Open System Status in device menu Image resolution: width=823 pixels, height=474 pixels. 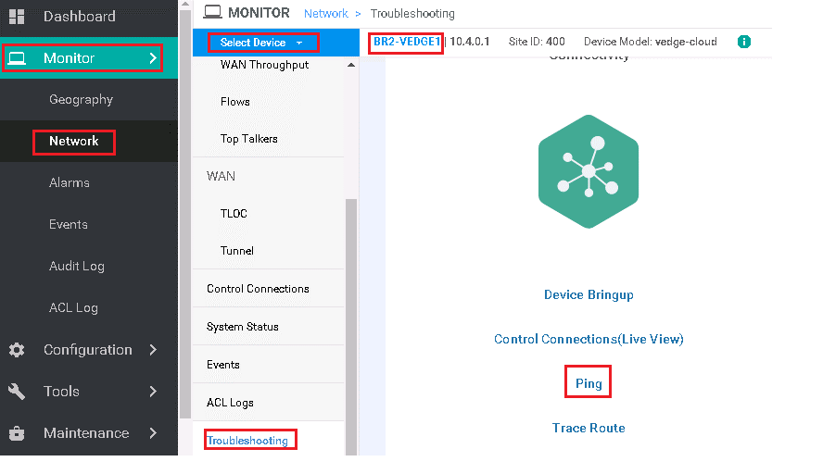coord(243,327)
